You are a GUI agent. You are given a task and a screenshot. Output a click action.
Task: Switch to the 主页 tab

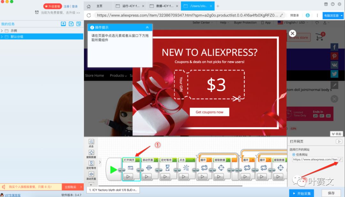point(99,6)
